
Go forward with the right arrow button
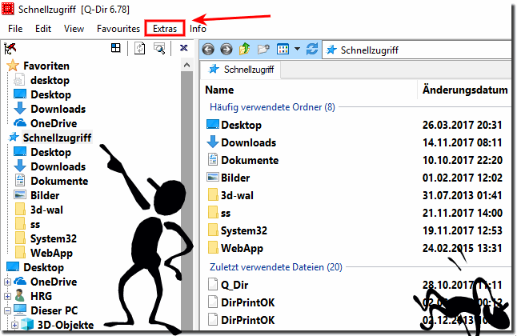pos(226,50)
